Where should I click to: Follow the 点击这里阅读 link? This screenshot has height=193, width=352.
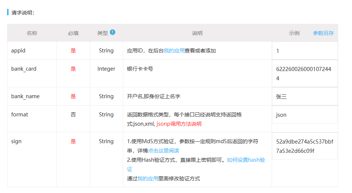[x=164, y=151]
